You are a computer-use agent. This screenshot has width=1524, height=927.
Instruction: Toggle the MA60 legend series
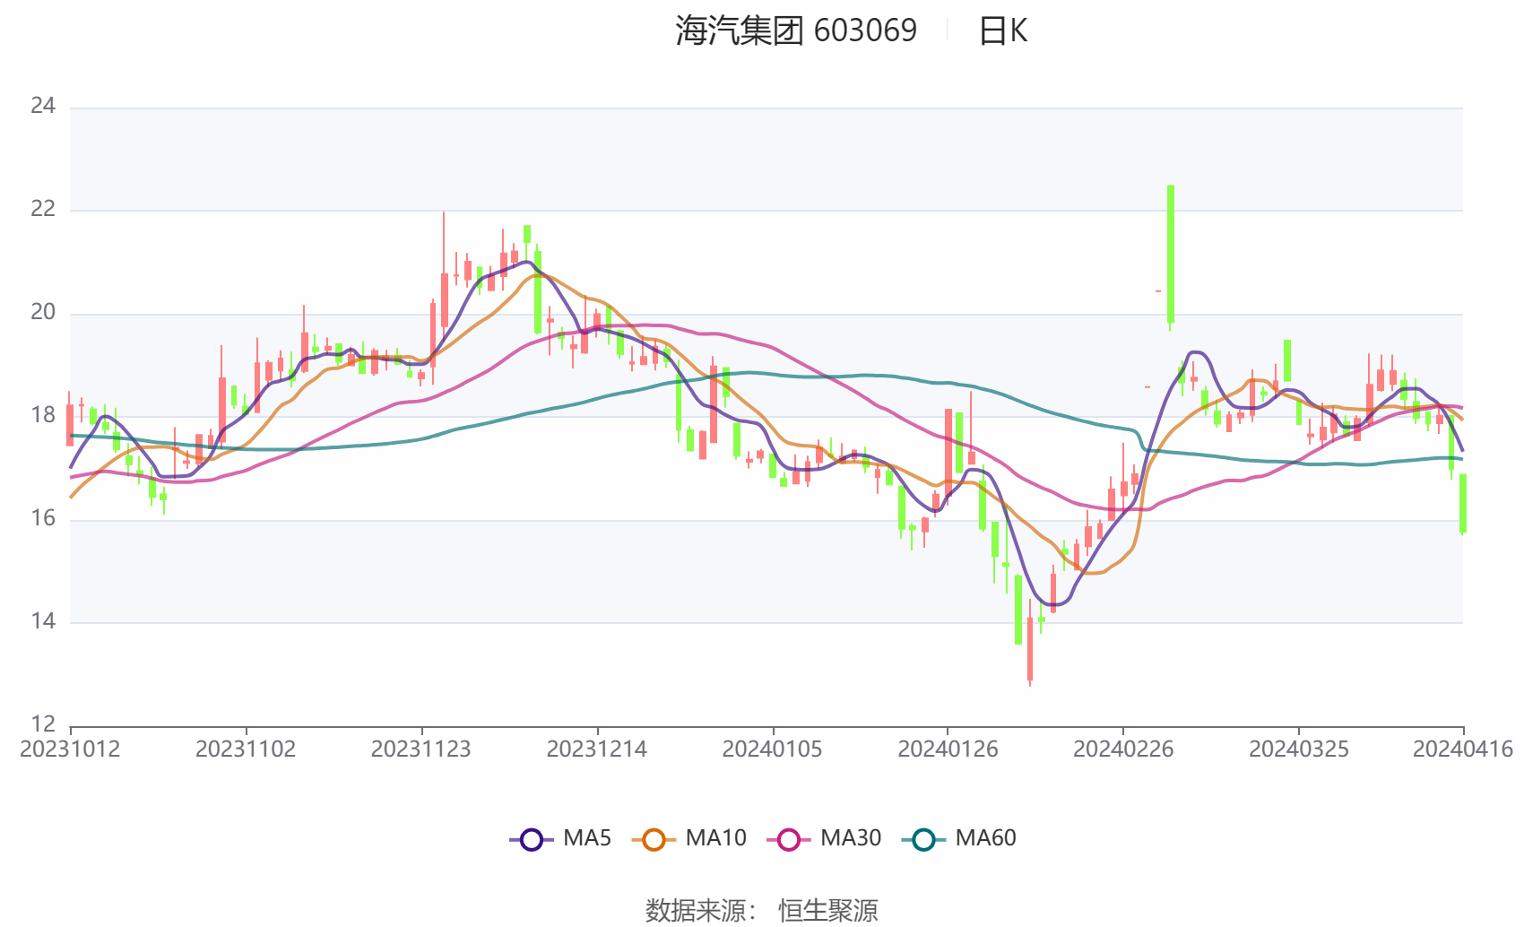tap(959, 839)
